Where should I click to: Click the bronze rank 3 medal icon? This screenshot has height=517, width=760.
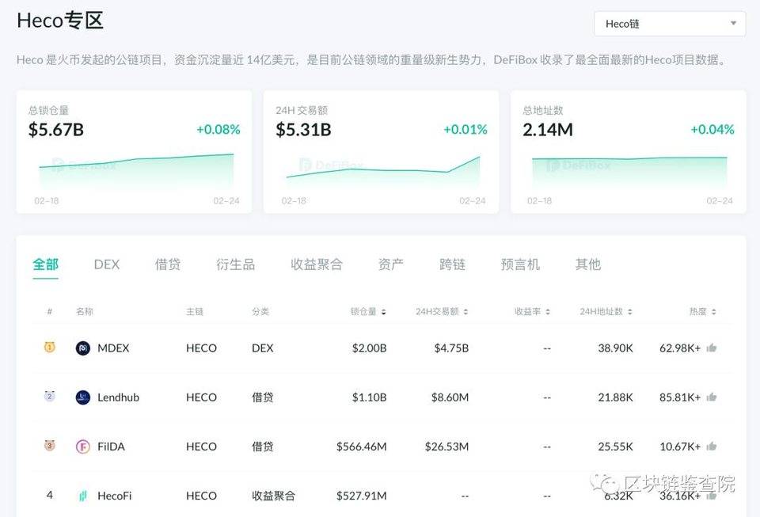(49, 445)
